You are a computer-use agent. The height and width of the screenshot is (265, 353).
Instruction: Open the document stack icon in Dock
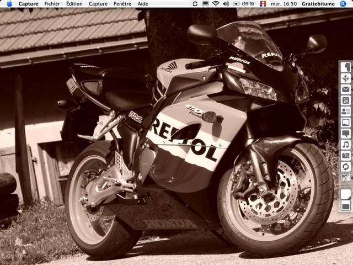point(346,194)
